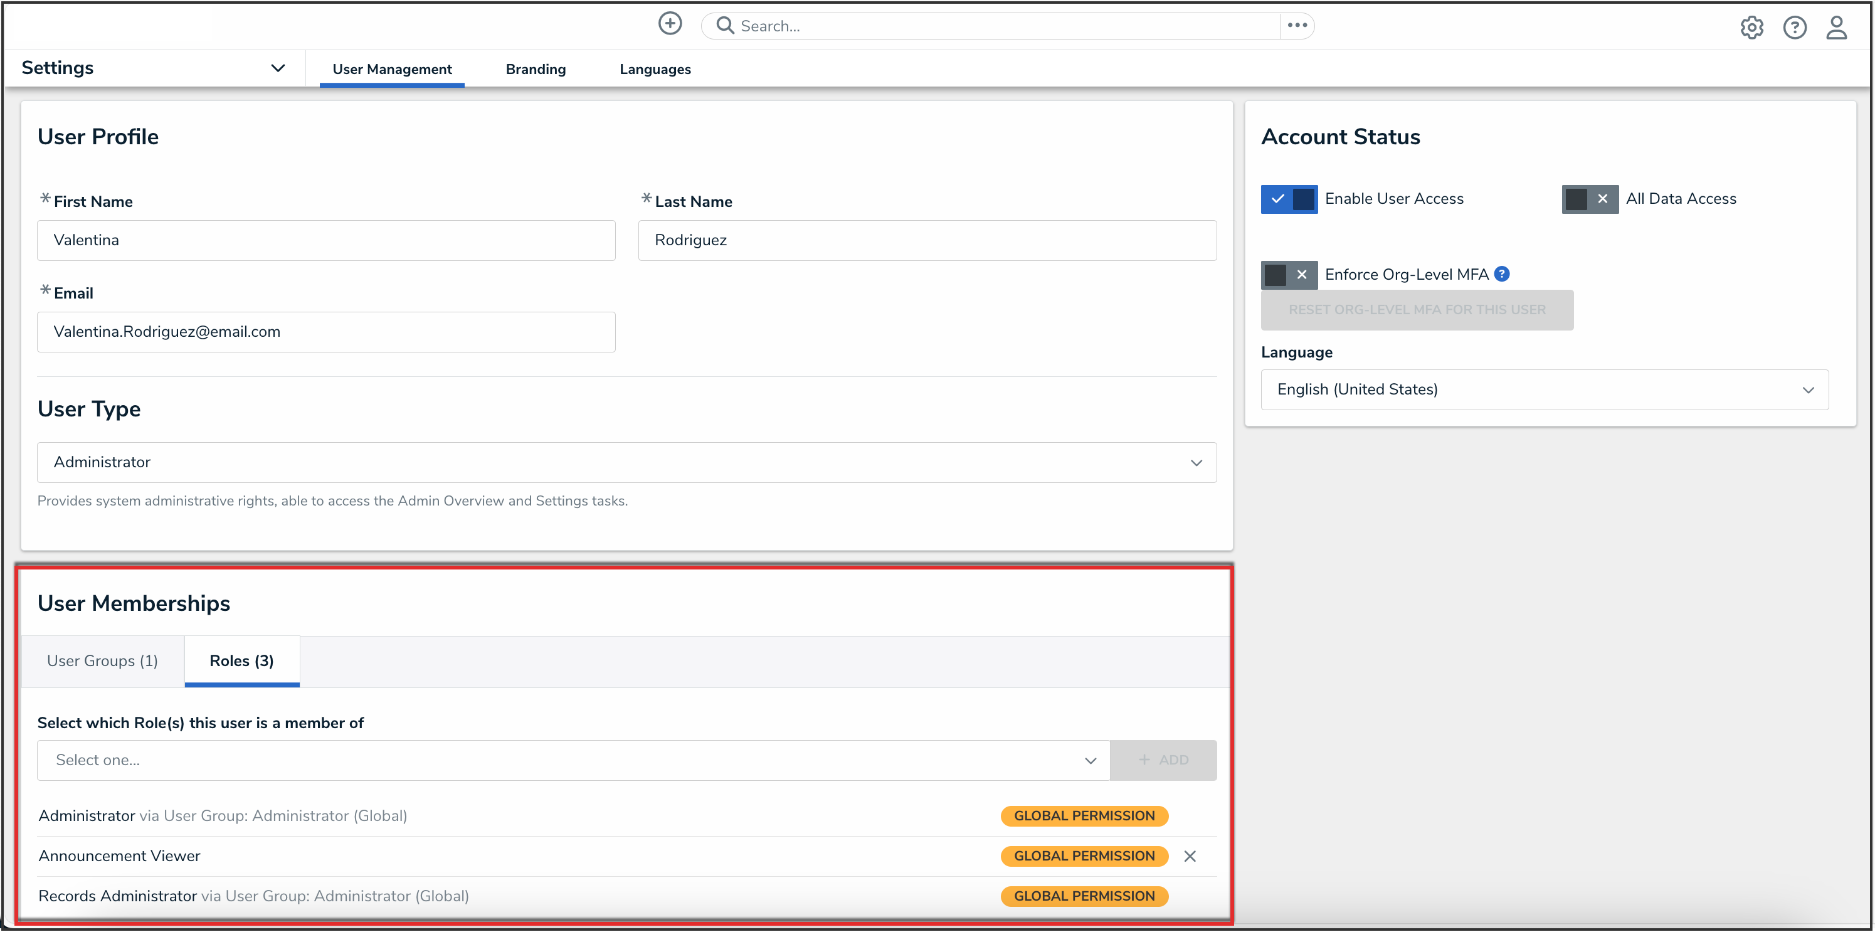
Task: Click the MFA info tooltip icon
Action: 1502,274
